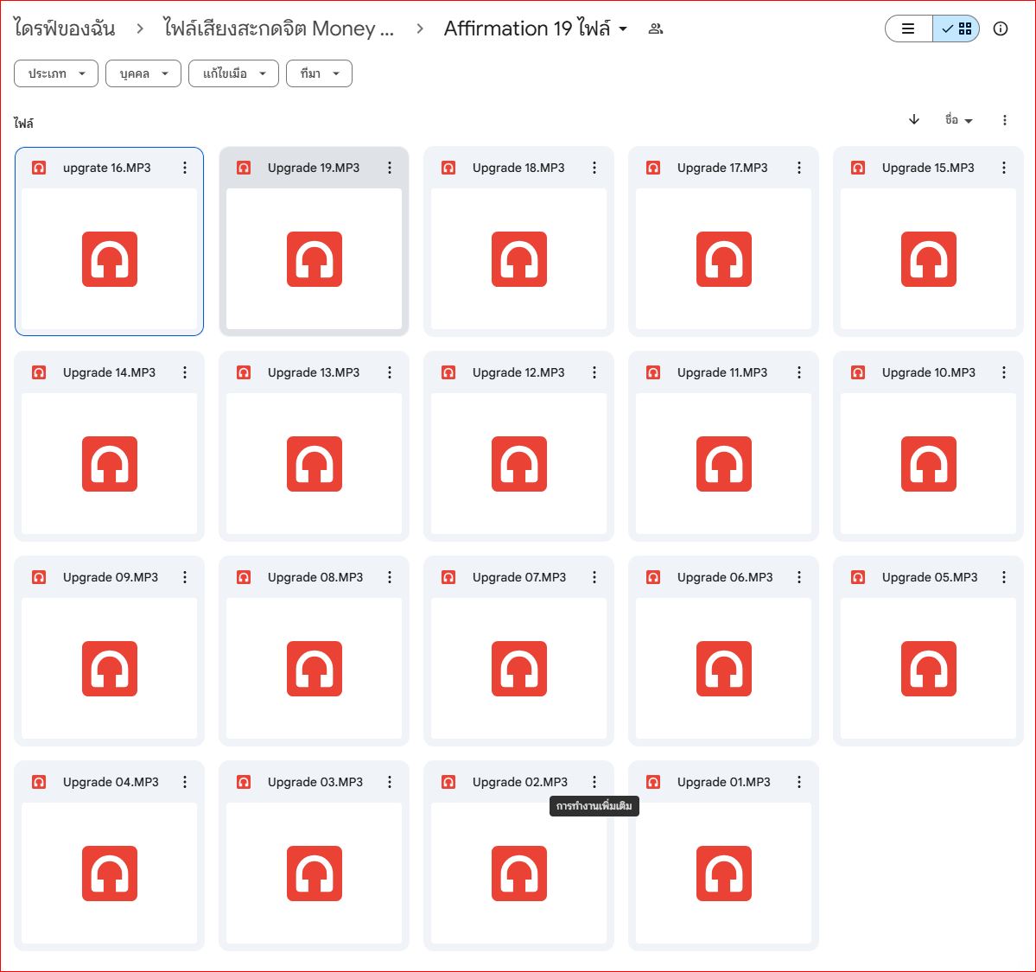Expand the ที่มา filter chip
The width and height of the screenshot is (1036, 972).
coord(319,73)
